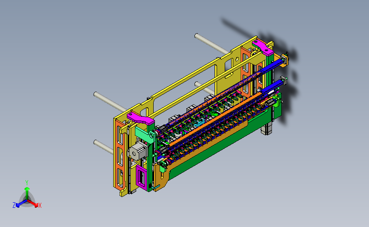Click the green Y axis on the triad

coord(27,193)
